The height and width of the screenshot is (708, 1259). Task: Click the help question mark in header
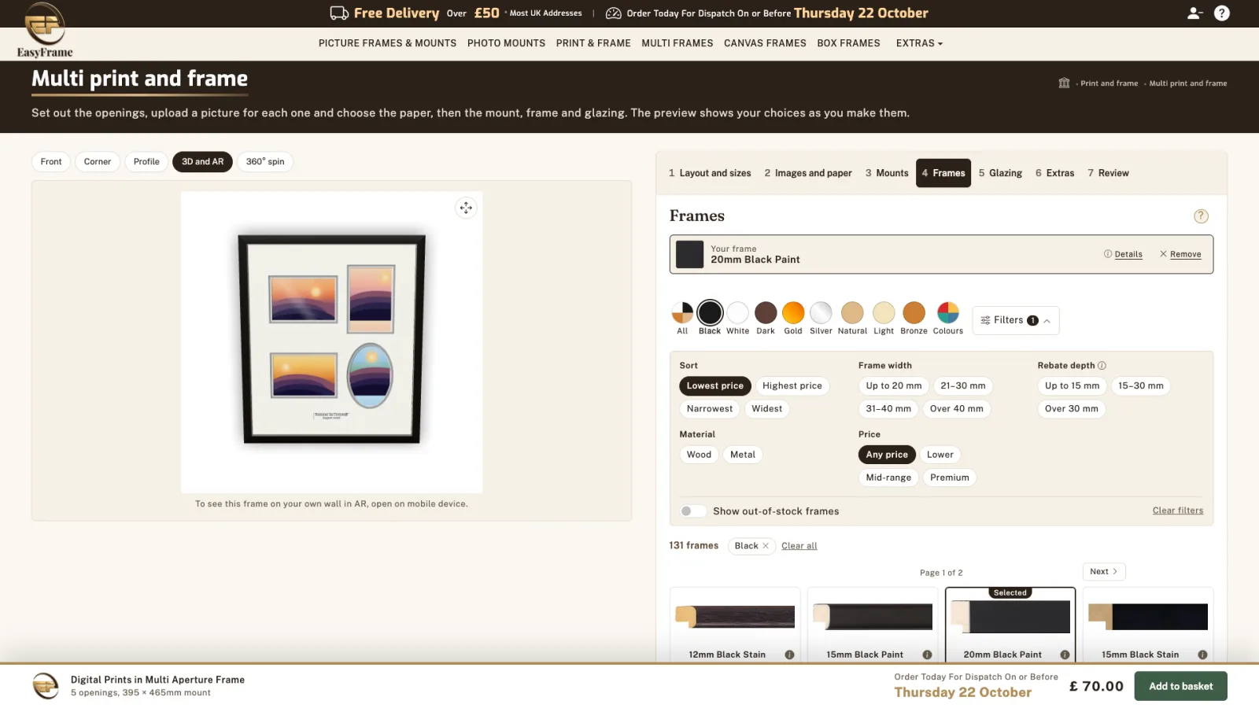(x=1221, y=13)
